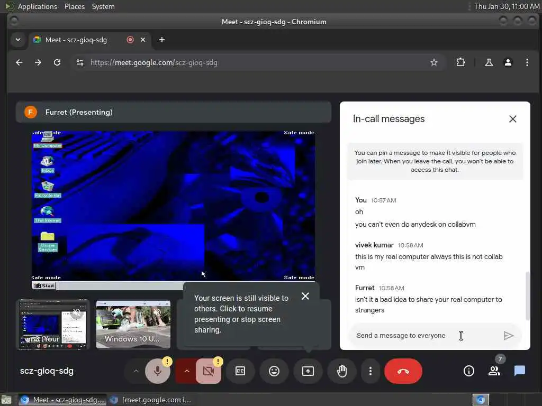
Task: Dismiss the screen still visible tooltip
Action: click(x=305, y=296)
